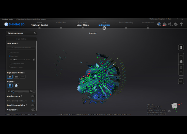
Task: Click the SHINING 3D logo
Action: (14, 24)
